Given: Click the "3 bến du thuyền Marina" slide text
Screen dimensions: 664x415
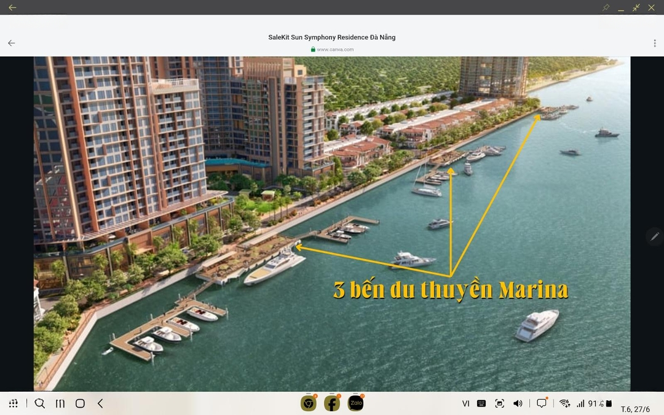Looking at the screenshot, I should [x=450, y=290].
